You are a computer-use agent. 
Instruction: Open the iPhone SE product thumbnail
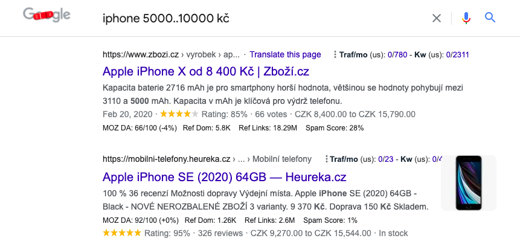pyautogui.click(x=469, y=182)
